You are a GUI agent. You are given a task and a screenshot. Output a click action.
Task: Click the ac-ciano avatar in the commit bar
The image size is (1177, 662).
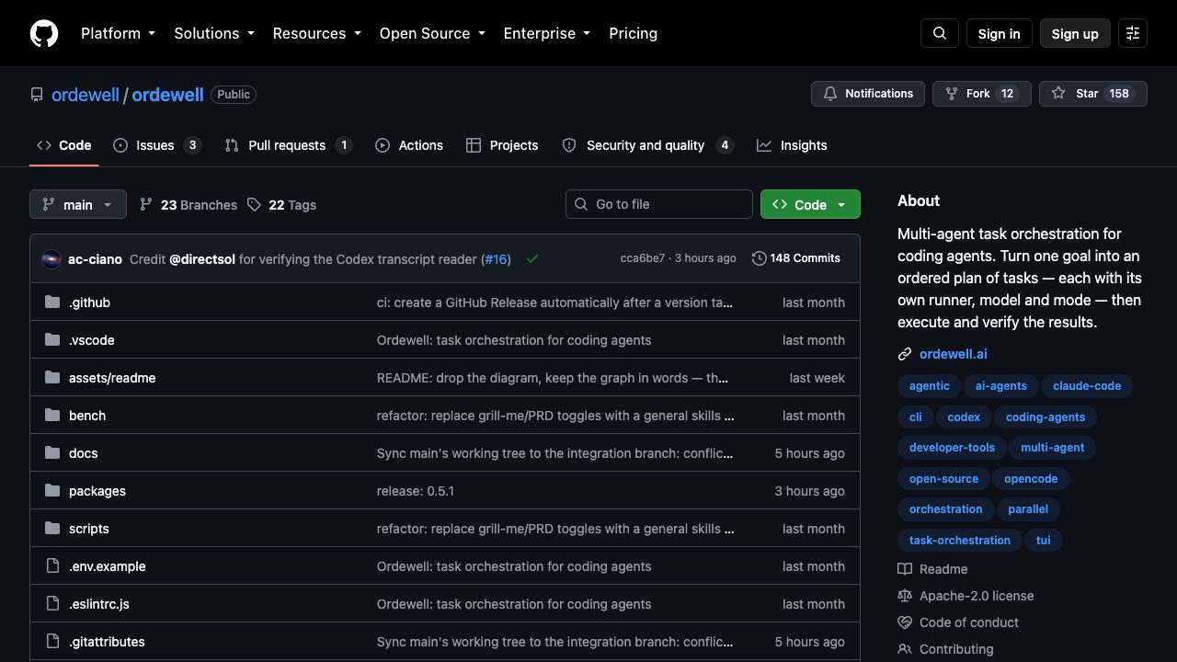51,259
